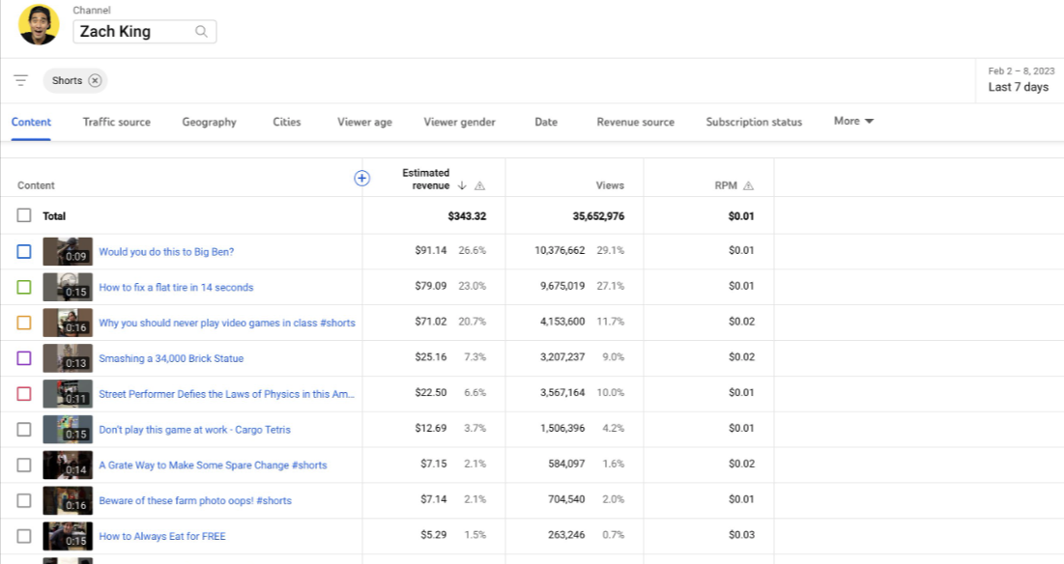Image resolution: width=1064 pixels, height=564 pixels.
Task: Click the magnifier icon in the channel search box
Action: [201, 31]
